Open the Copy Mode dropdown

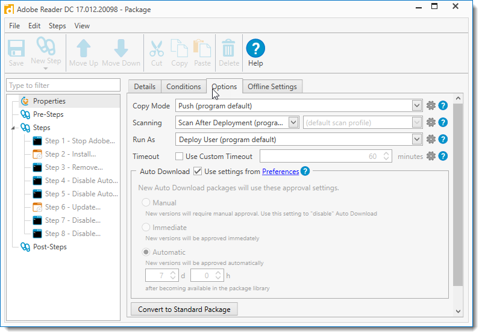click(417, 106)
